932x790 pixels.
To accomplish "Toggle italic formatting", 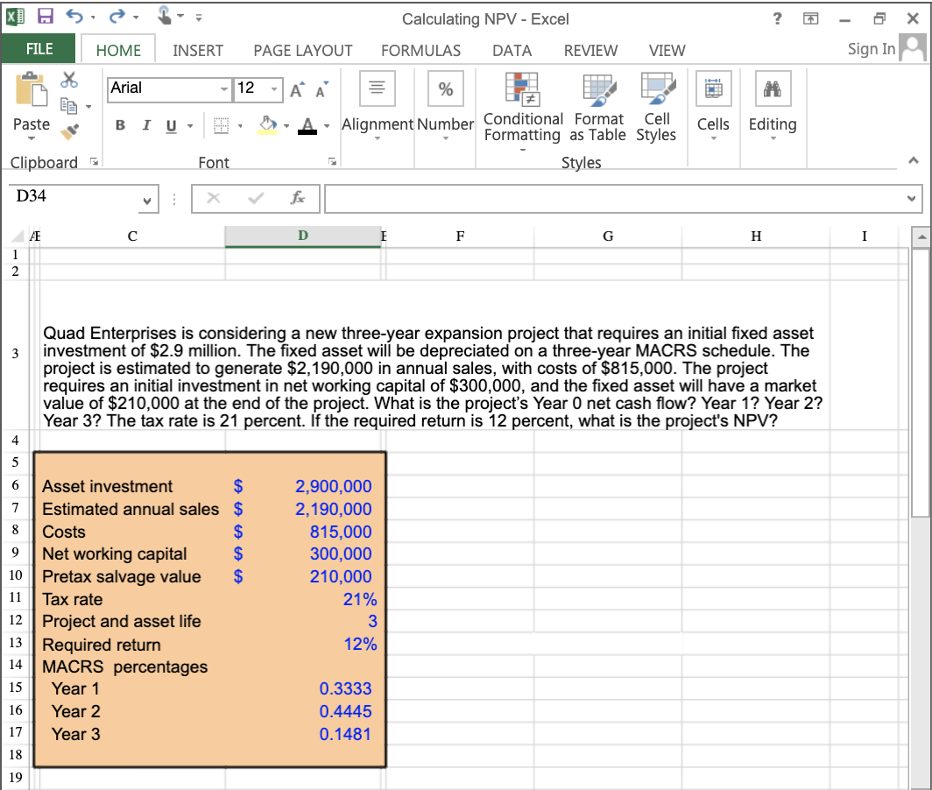I will [x=145, y=125].
